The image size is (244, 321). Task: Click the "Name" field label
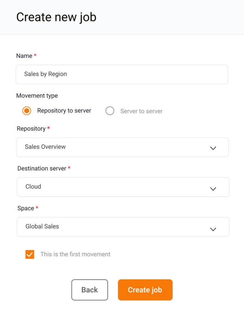tap(24, 56)
